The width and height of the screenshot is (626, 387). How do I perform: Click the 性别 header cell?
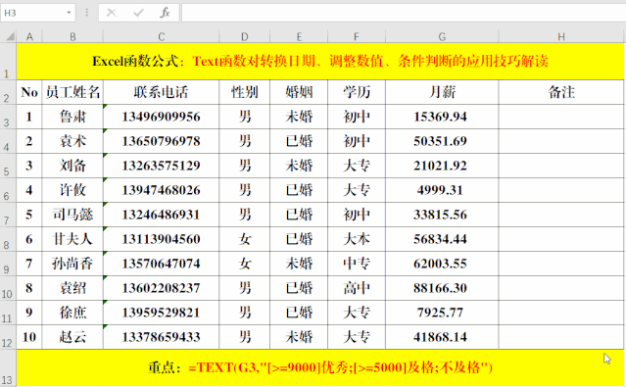coord(244,92)
